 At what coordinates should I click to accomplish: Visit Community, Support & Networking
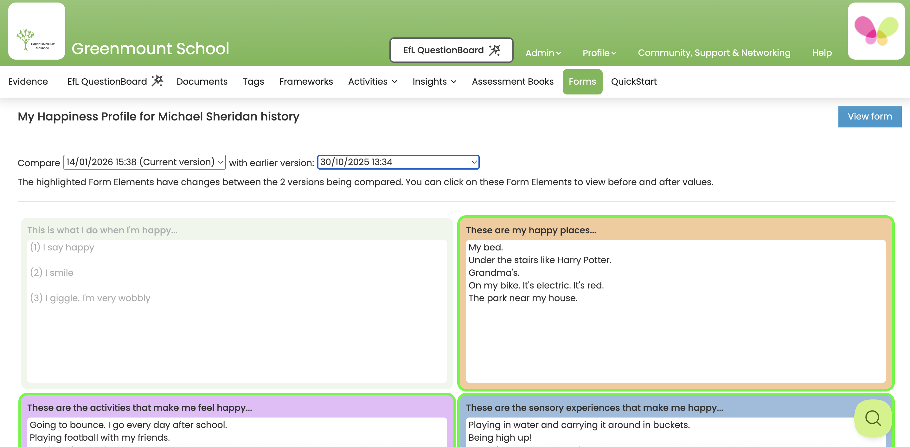[714, 53]
